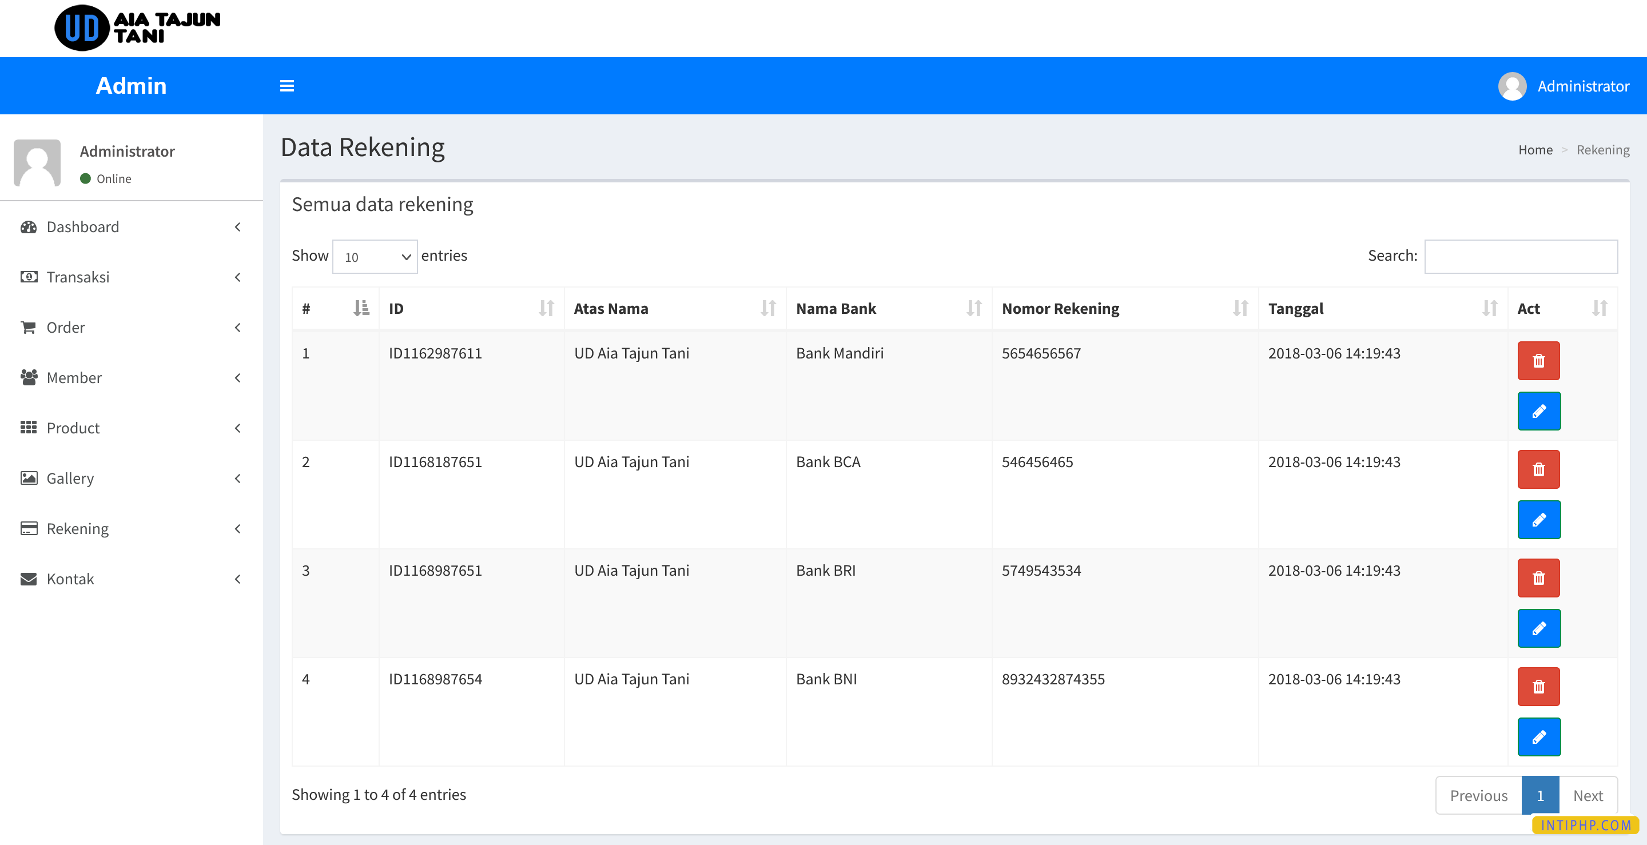Screen dimensions: 1647x845
Task: Delete the Bank Mandiri account row
Action: point(1538,361)
